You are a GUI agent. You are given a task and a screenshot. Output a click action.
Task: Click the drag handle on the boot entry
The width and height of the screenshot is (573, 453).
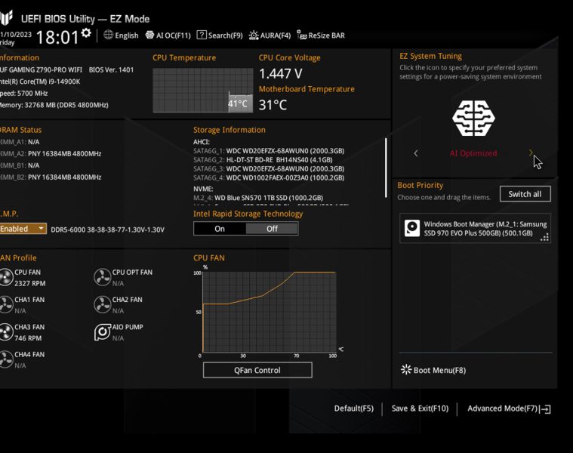(x=544, y=237)
